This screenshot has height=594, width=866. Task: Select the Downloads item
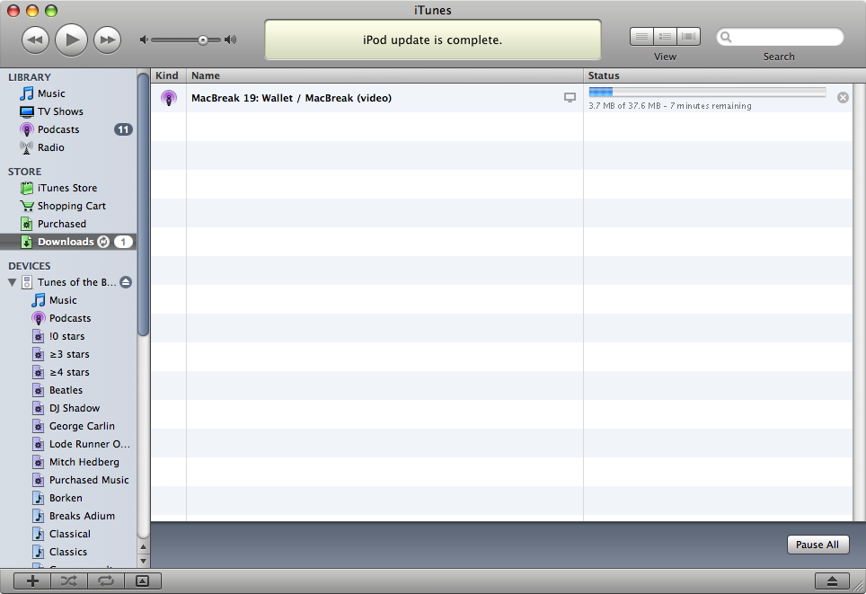pos(69,242)
